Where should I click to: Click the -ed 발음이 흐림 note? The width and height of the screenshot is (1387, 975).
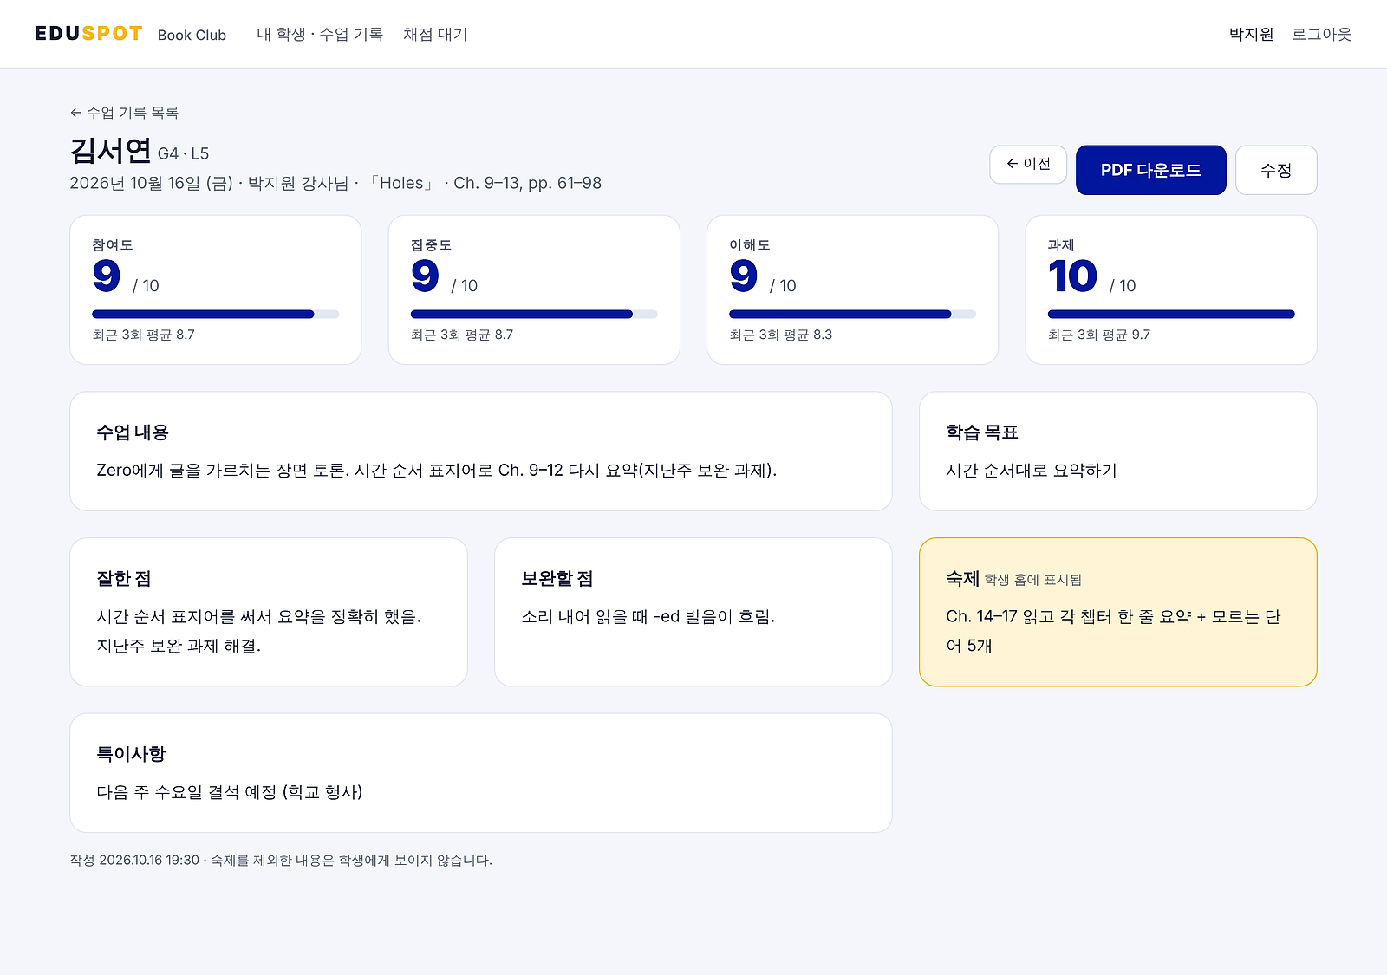coord(648,617)
